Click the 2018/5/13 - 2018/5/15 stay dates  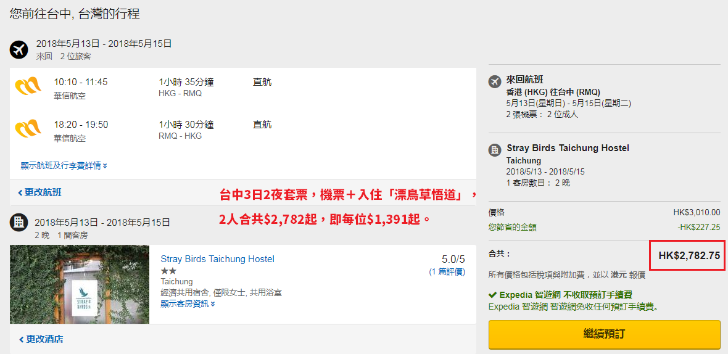545,171
